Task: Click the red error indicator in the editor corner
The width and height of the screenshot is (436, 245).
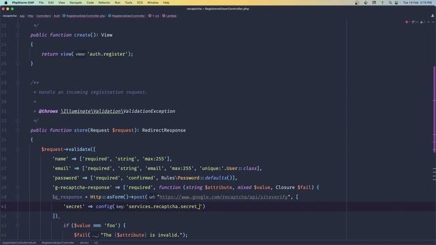Action: [x=407, y=22]
